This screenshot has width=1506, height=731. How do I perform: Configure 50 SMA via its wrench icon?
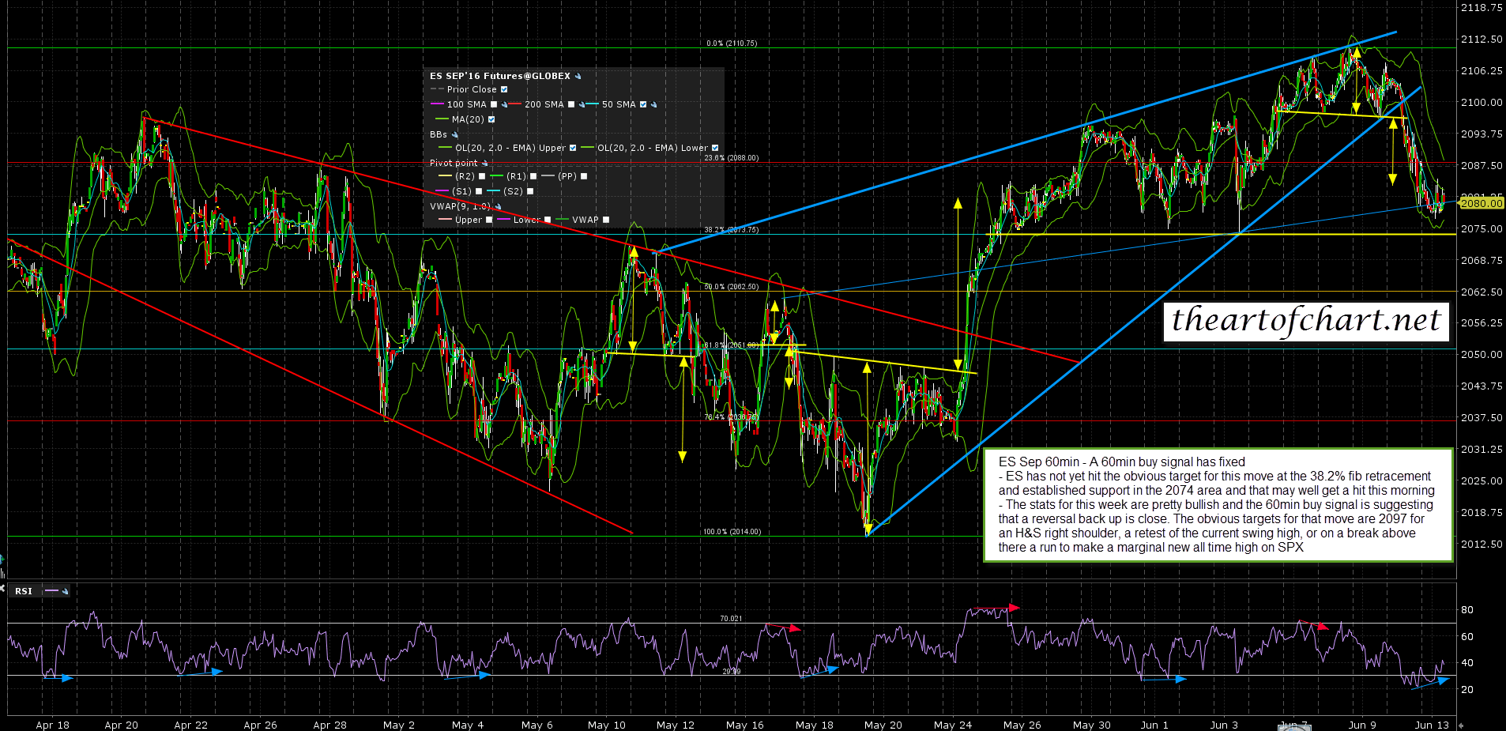point(653,104)
